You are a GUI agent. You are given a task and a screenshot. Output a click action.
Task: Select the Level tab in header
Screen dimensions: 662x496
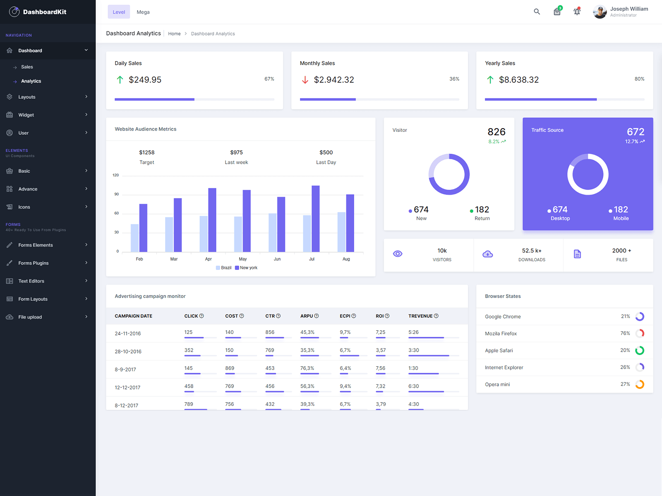tap(119, 12)
